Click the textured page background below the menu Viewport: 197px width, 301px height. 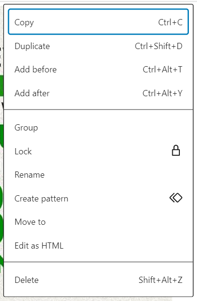86,299
